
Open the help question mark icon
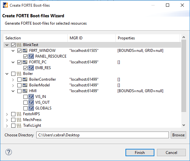[9, 152]
